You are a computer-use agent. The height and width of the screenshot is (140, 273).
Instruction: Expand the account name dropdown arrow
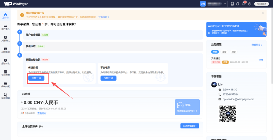click(225, 4)
